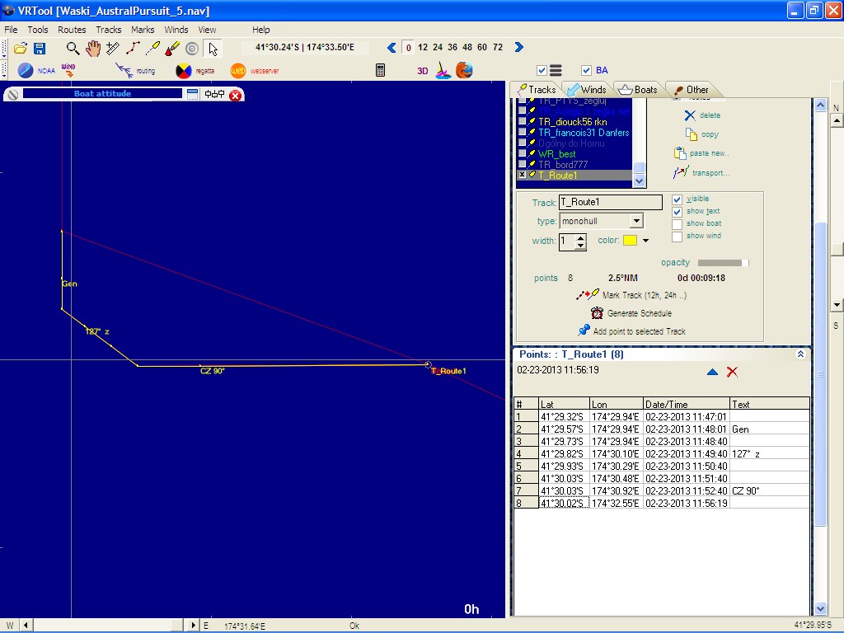Screen dimensions: 844x633
Task: Open the Routes menu
Action: coord(72,30)
